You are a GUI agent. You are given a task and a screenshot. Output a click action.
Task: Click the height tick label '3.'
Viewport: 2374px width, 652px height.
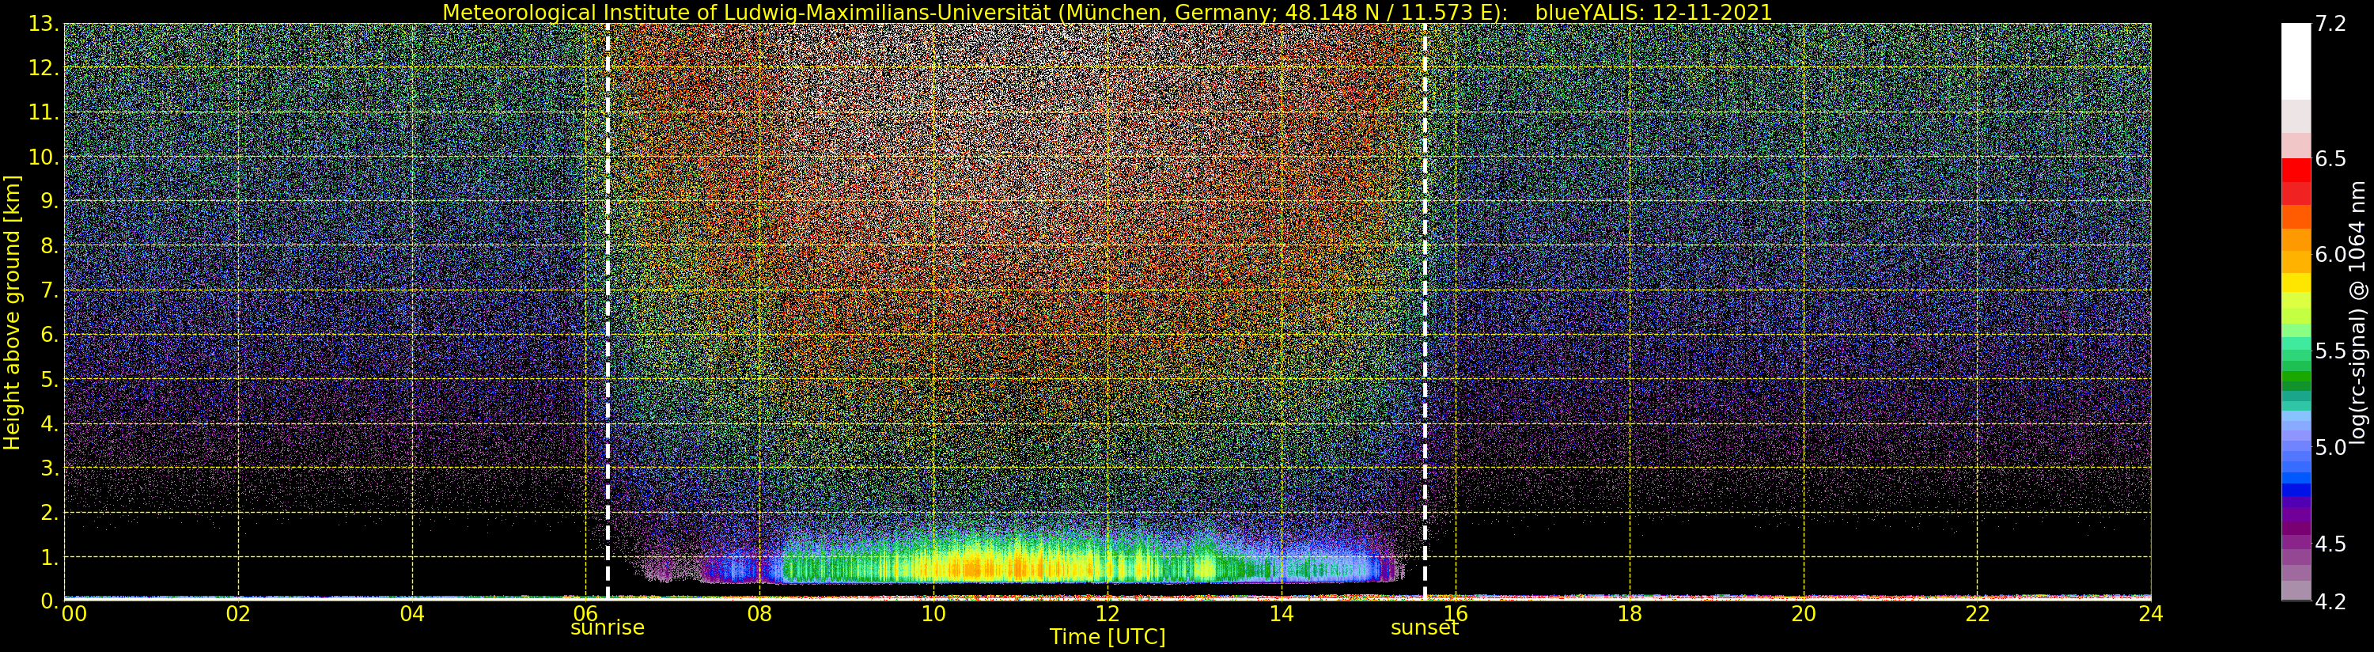(49, 468)
